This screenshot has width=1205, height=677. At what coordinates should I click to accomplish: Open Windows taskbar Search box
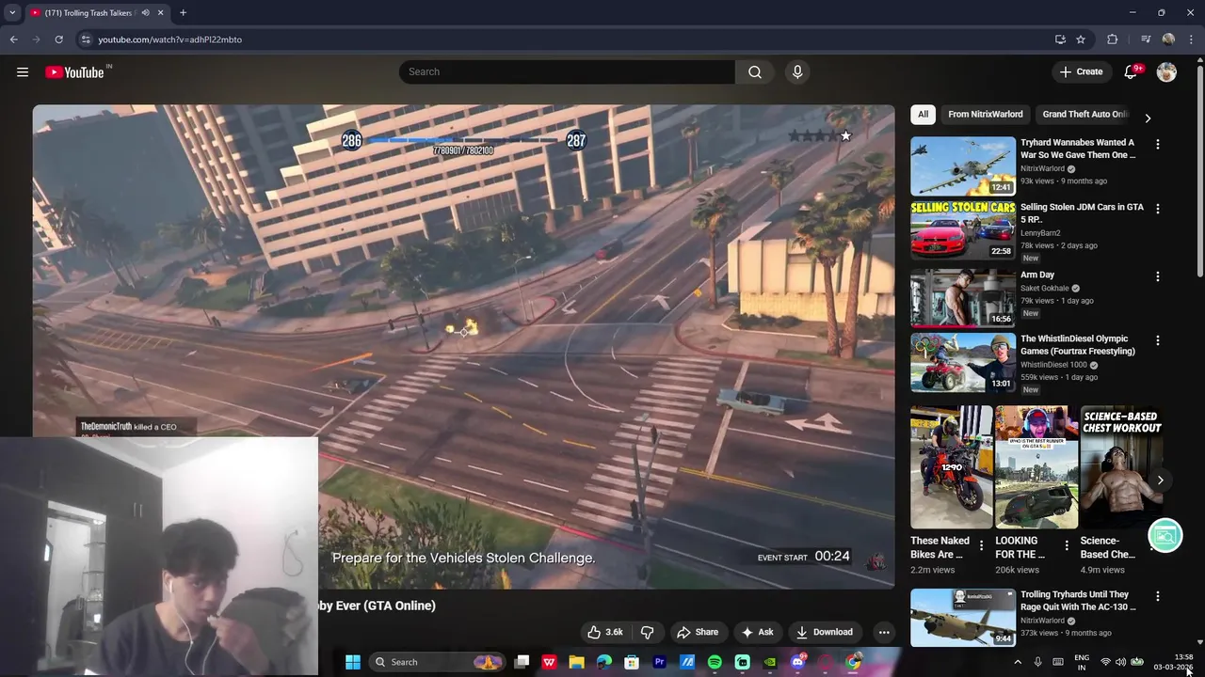point(437,662)
